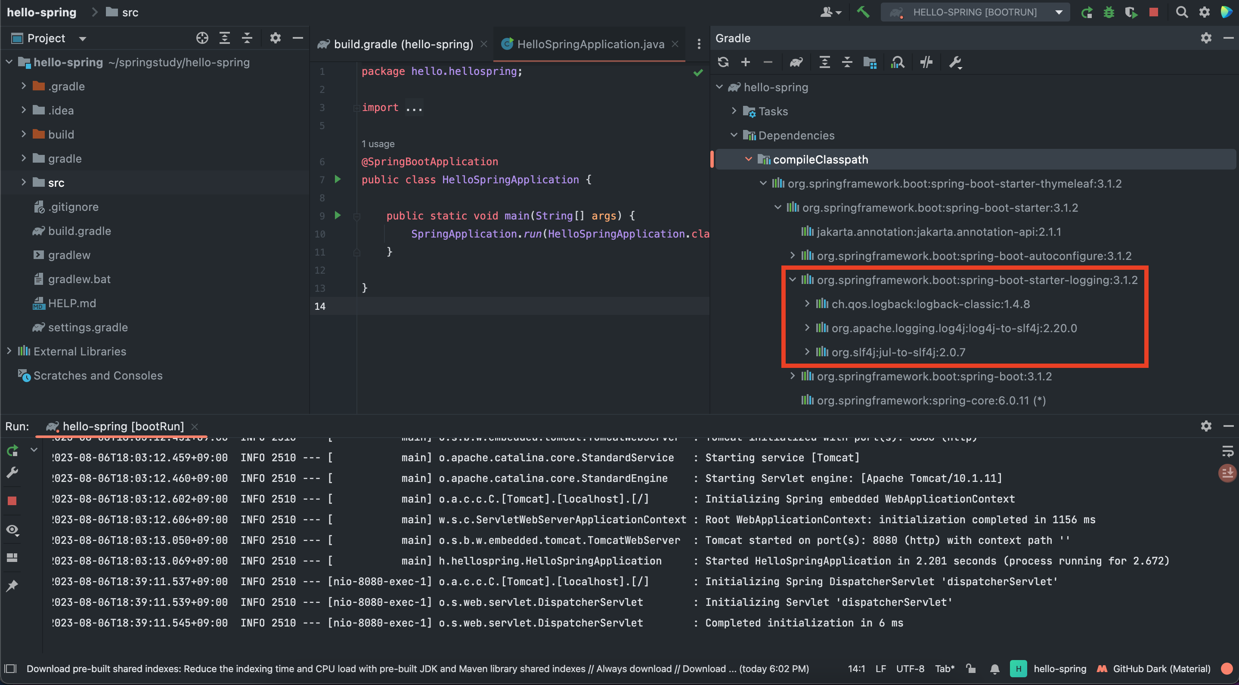The image size is (1239, 685).
Task: Expand spring-boot-autoconfigure:3.1.2 dependency
Action: [793, 256]
